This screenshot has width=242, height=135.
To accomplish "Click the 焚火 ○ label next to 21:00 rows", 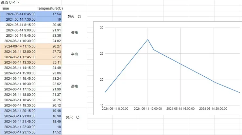I will 74,117.
